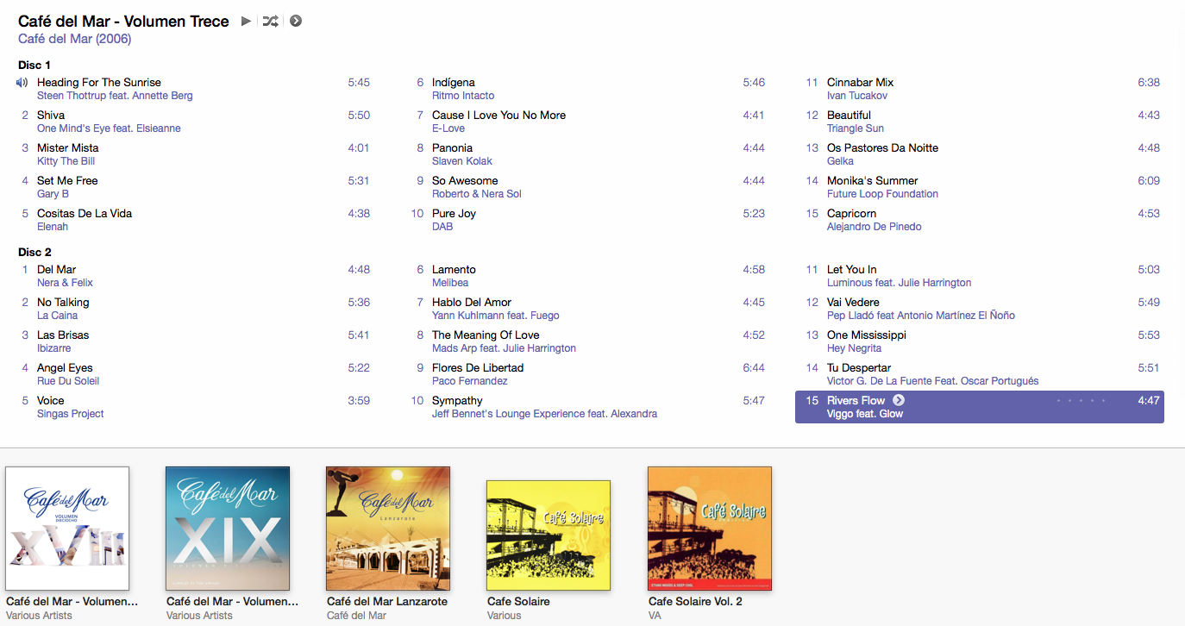Open the Café del Mar Lanzarote album cover
The width and height of the screenshot is (1185, 626).
click(x=388, y=529)
